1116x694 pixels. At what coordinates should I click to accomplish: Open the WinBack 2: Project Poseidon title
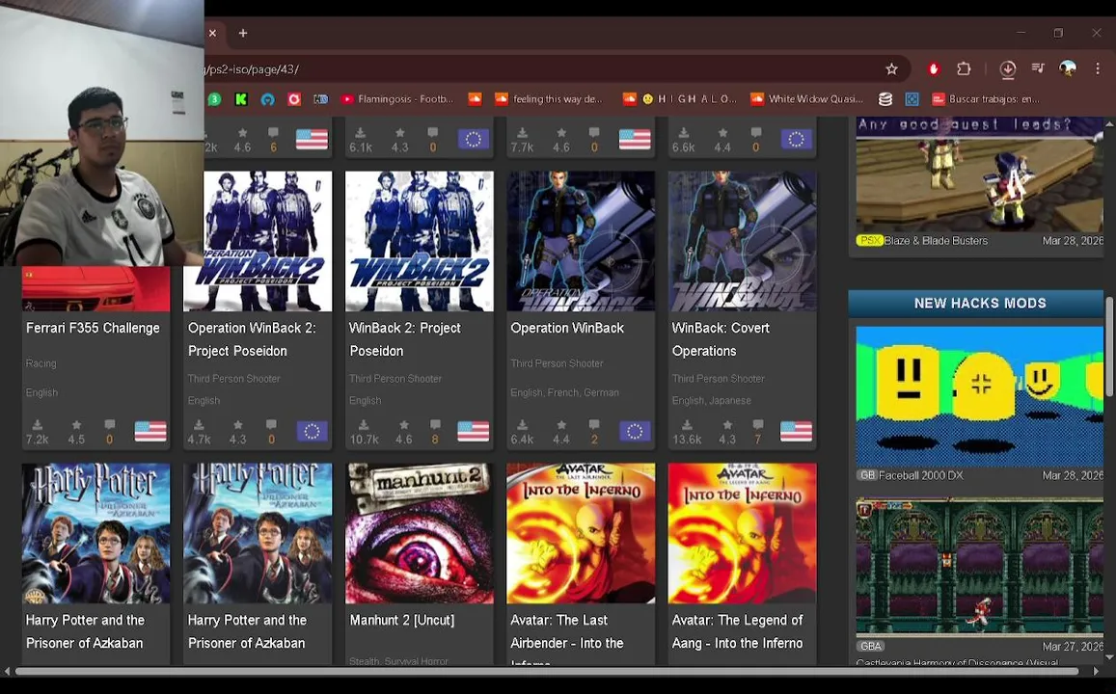404,339
